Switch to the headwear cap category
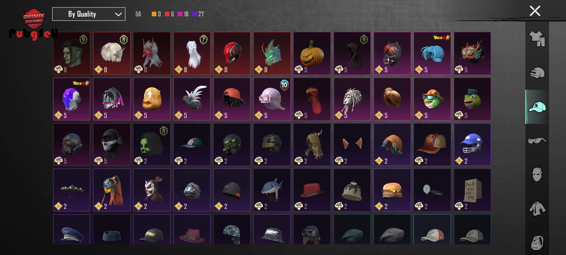 (x=537, y=107)
